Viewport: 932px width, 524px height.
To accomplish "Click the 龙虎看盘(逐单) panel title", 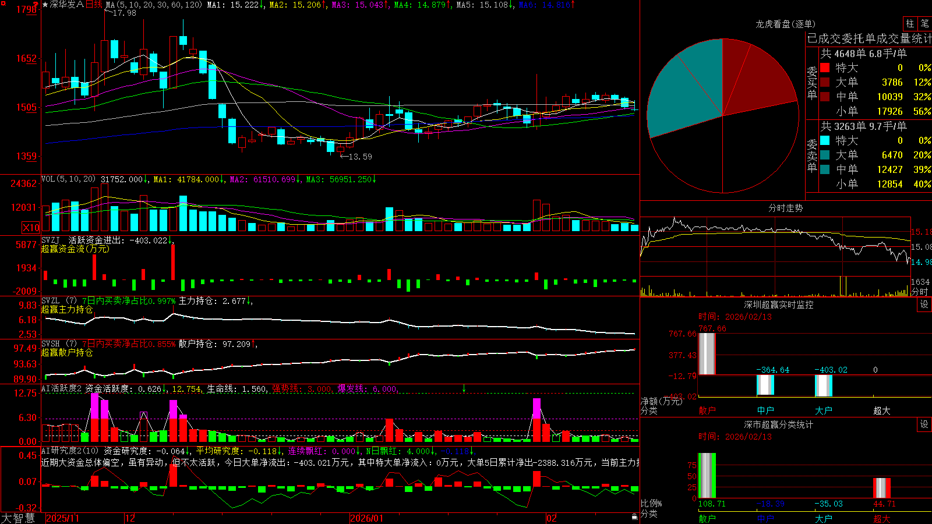I will pos(785,24).
